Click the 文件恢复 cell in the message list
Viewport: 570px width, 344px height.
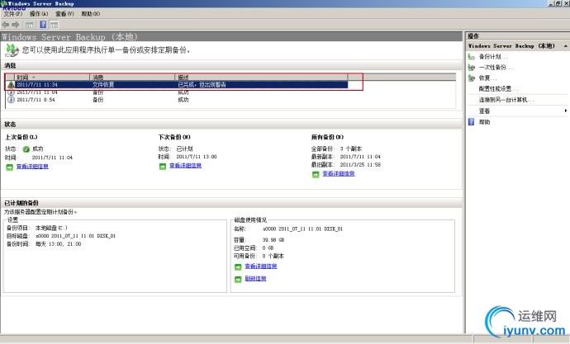pos(103,84)
